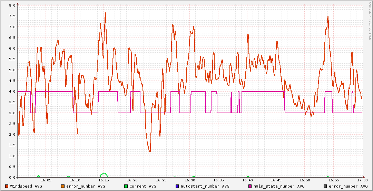Click the 17:00 time axis label

pyautogui.click(x=362, y=180)
